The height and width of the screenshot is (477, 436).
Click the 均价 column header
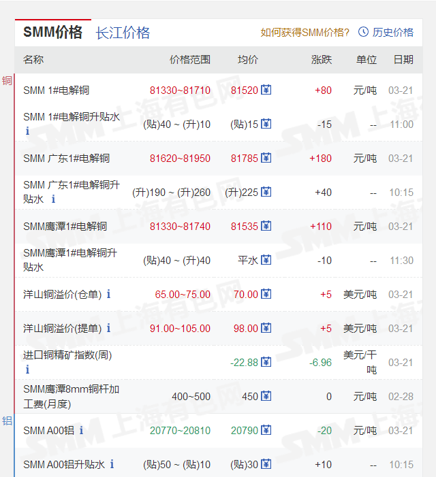(x=248, y=60)
